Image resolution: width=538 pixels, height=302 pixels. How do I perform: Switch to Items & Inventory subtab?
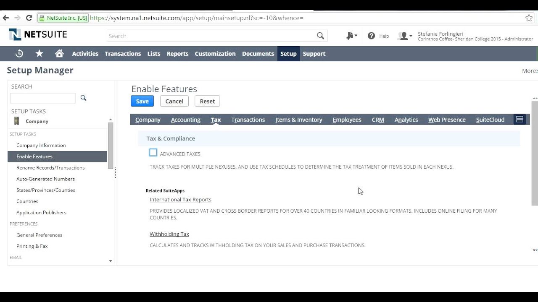pos(299,120)
